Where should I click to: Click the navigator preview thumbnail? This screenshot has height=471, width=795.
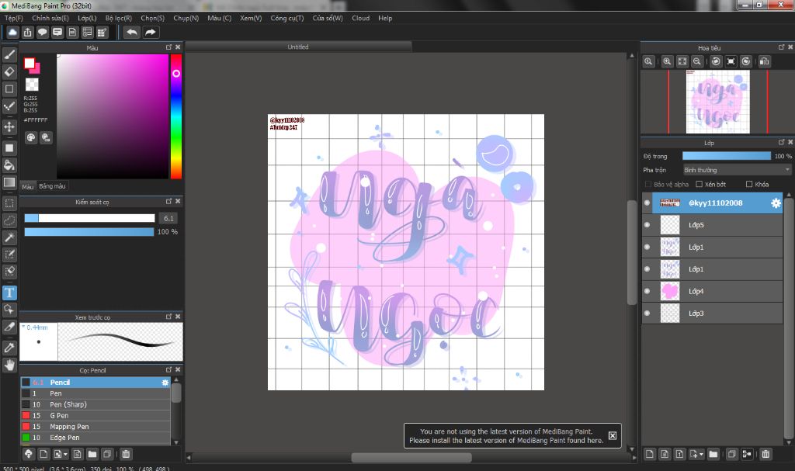(718, 102)
